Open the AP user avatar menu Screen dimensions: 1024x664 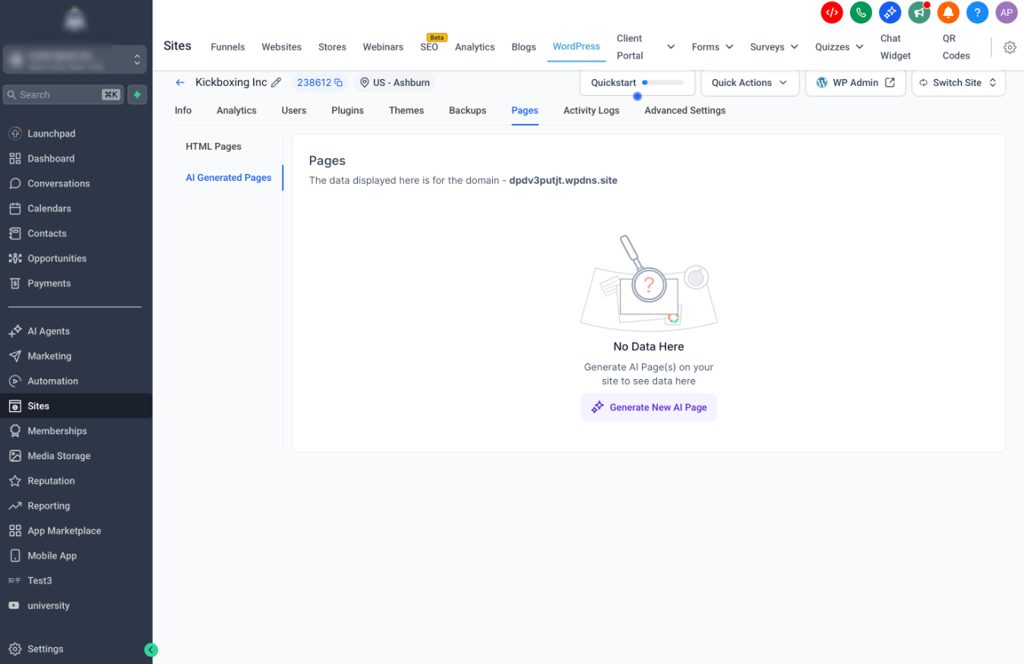pos(1007,12)
